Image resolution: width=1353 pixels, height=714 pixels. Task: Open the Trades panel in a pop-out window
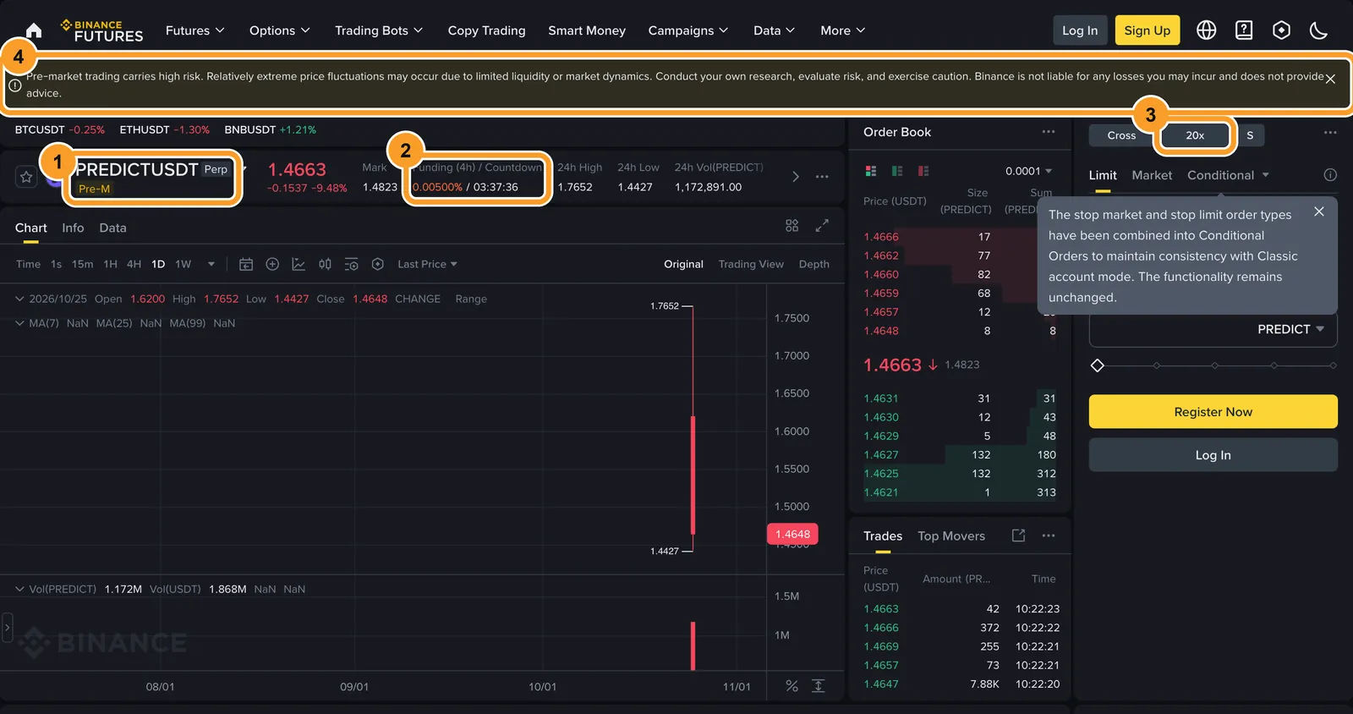click(x=1018, y=535)
